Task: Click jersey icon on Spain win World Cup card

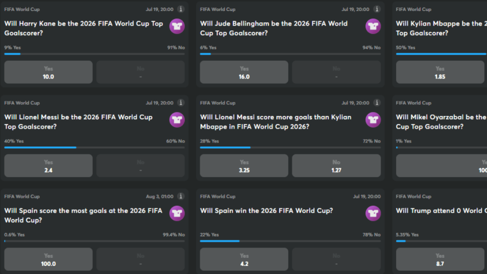Action: click(x=373, y=214)
